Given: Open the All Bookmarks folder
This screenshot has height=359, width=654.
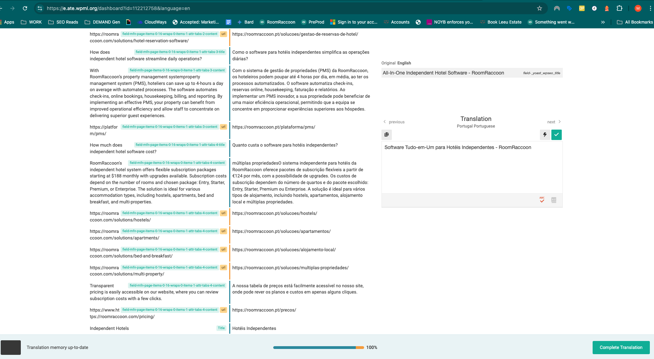Looking at the screenshot, I should click(635, 22).
